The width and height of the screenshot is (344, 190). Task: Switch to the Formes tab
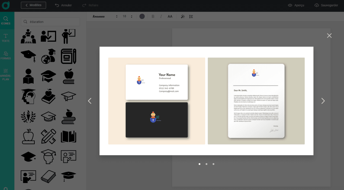point(6,55)
